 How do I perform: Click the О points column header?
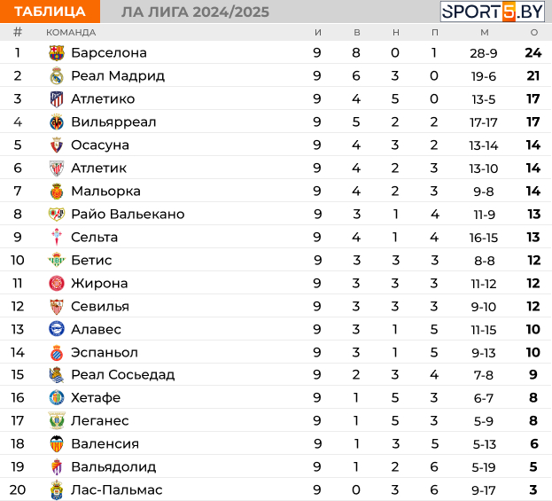point(533,33)
